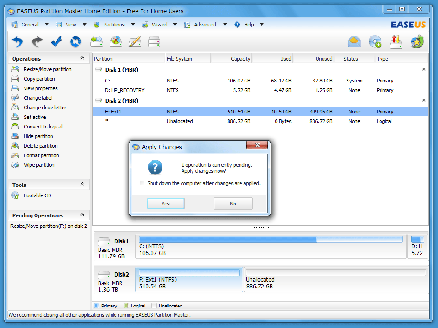Screen dimensions: 438x328
Task: Open the Help menu
Action: click(249, 25)
